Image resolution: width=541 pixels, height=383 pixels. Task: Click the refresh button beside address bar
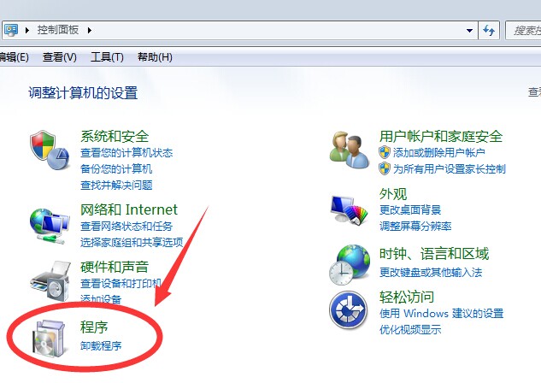coord(489,31)
